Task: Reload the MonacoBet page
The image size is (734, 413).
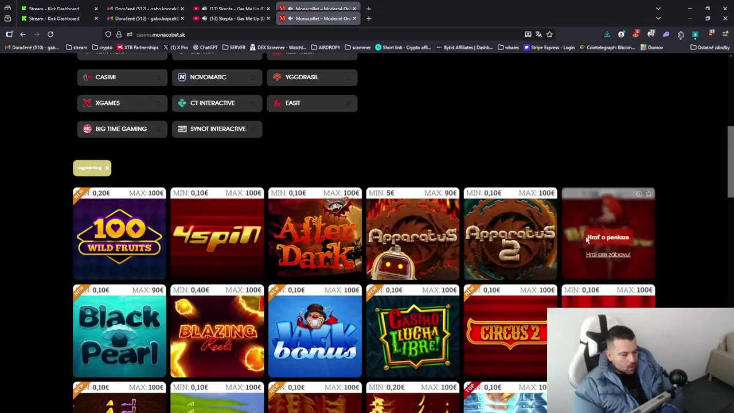Action: pyautogui.click(x=50, y=34)
